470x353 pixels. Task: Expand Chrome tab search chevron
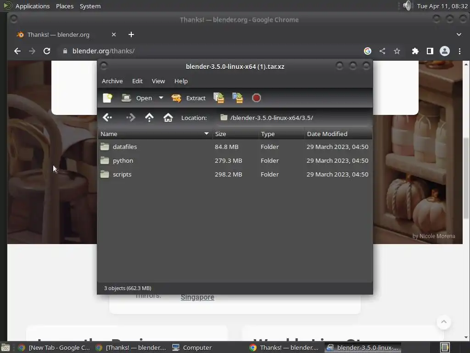click(x=459, y=34)
